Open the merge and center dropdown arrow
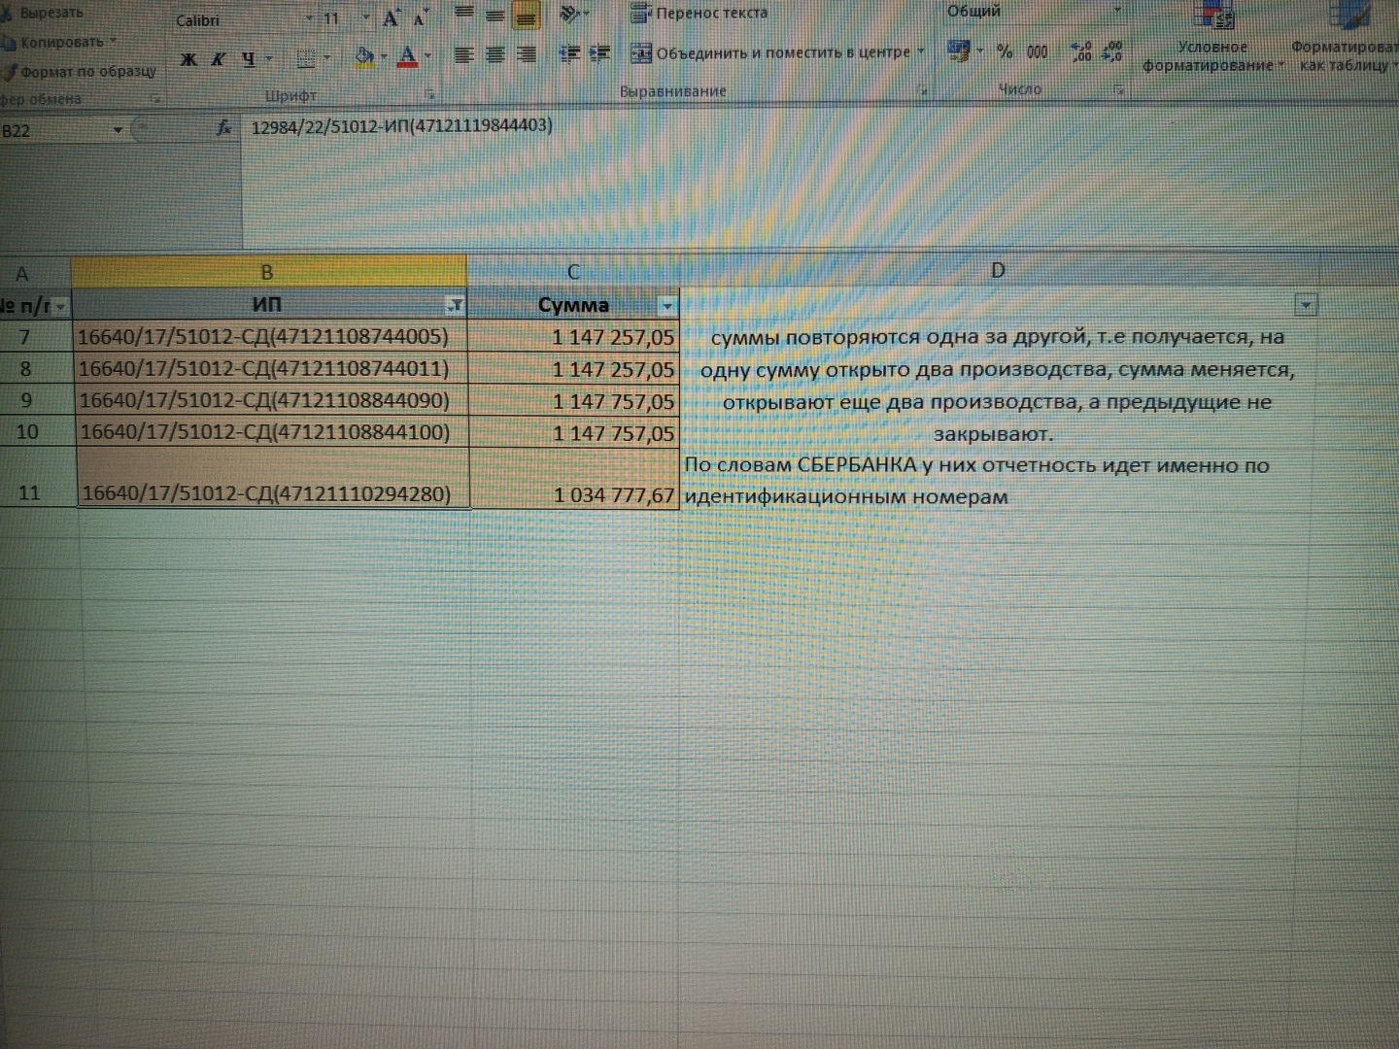This screenshot has height=1049, width=1399. click(x=922, y=51)
